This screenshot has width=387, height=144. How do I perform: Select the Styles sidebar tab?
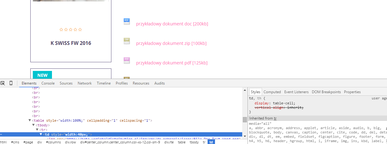coord(256,92)
